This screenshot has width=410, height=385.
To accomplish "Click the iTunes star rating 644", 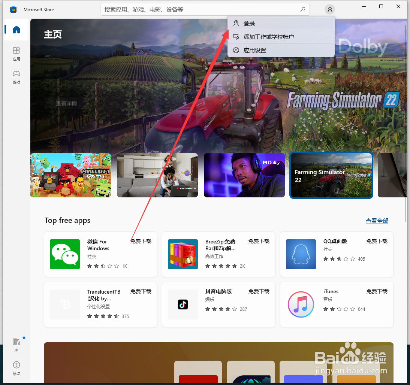I will point(344,309).
